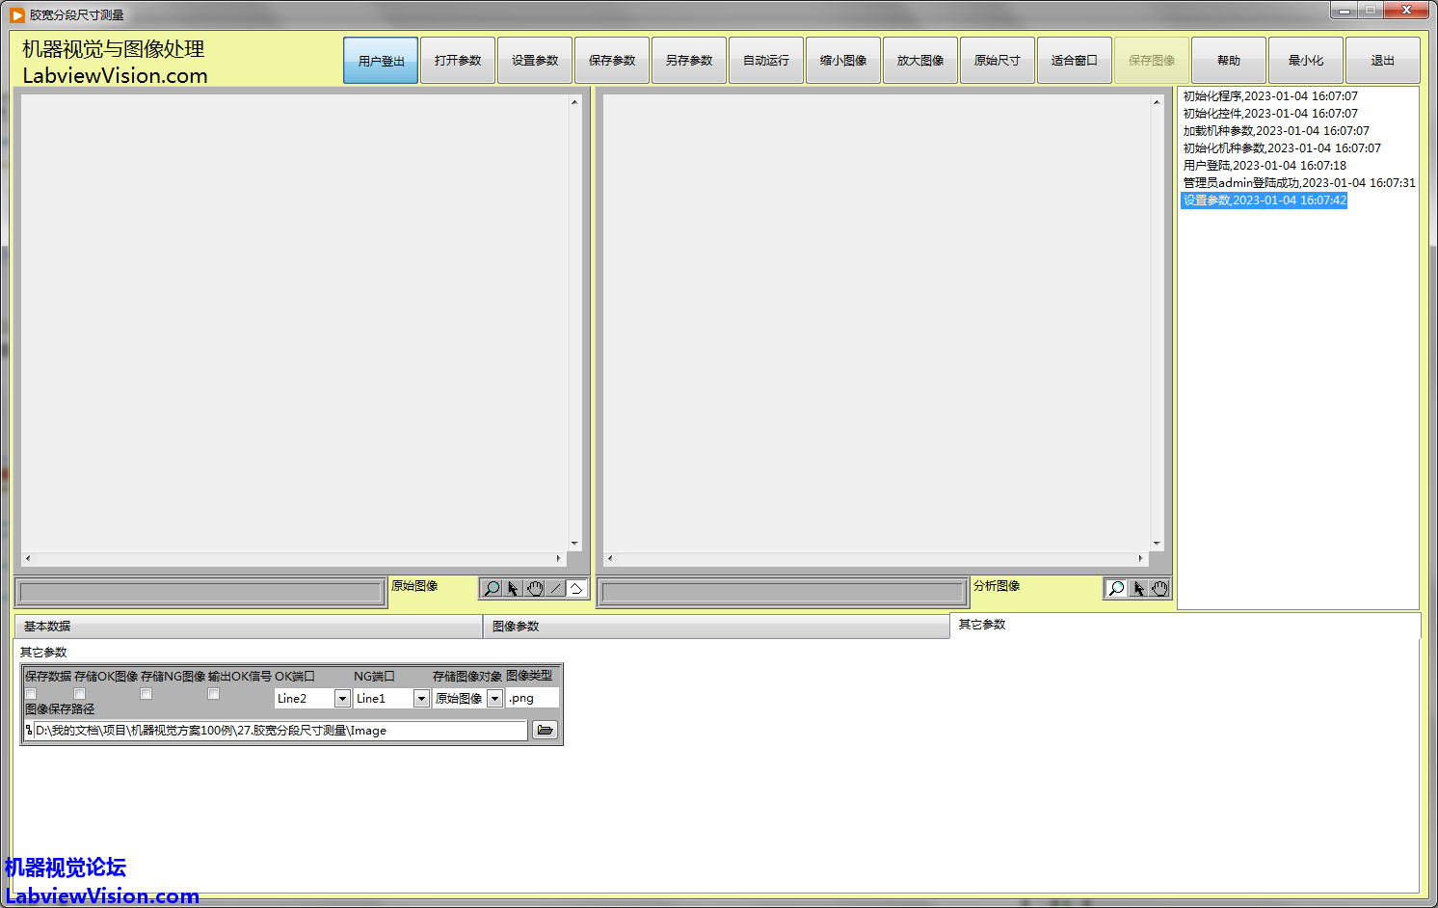Enable the 保存数据 checkbox
Viewport: 1438px width, 908px height.
click(31, 694)
